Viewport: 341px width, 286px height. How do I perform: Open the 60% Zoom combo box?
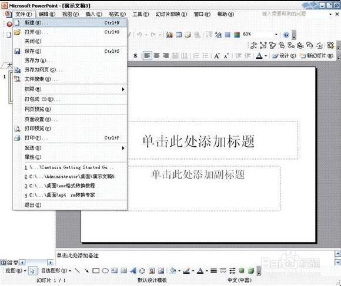260,34
